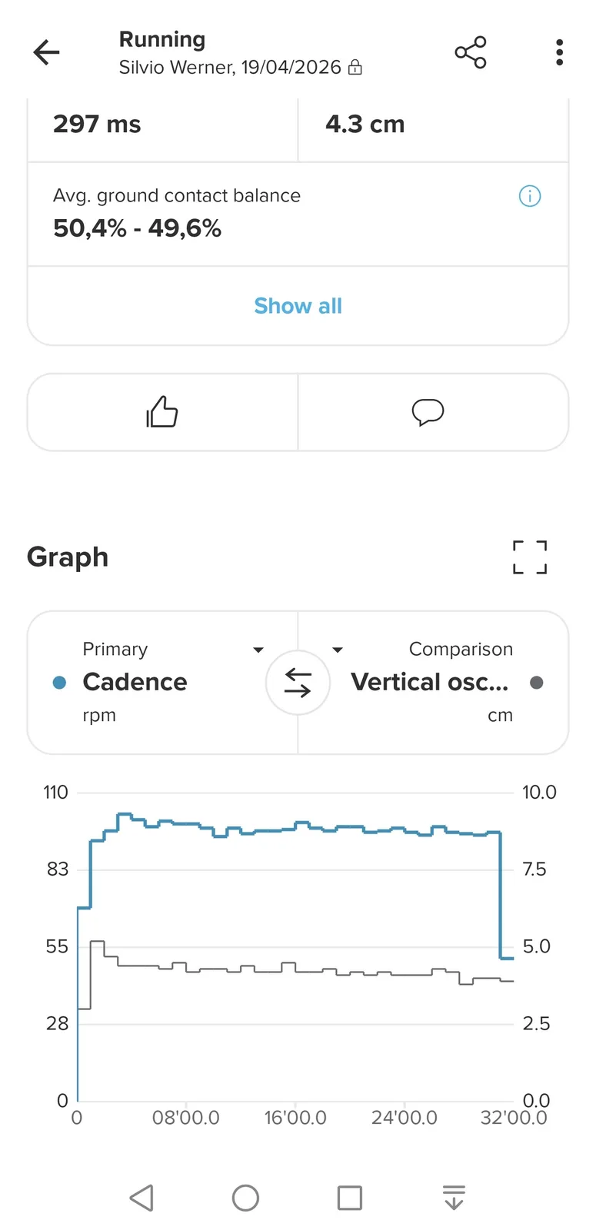Tap the info icon beside ground contact balance
The height and width of the screenshot is (1230, 596).
tap(530, 196)
